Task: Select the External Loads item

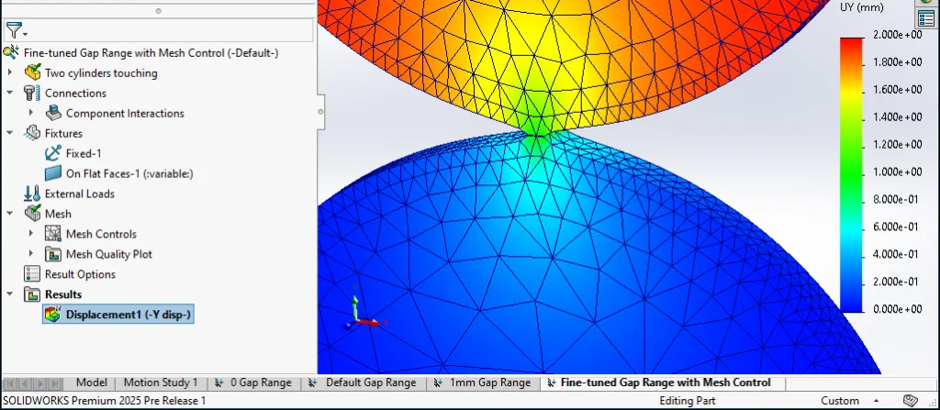Action: [x=80, y=194]
